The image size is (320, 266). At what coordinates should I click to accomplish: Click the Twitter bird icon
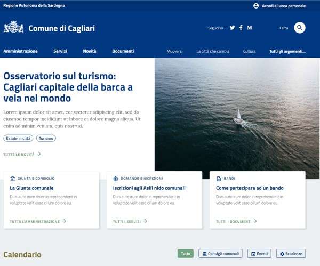click(232, 28)
